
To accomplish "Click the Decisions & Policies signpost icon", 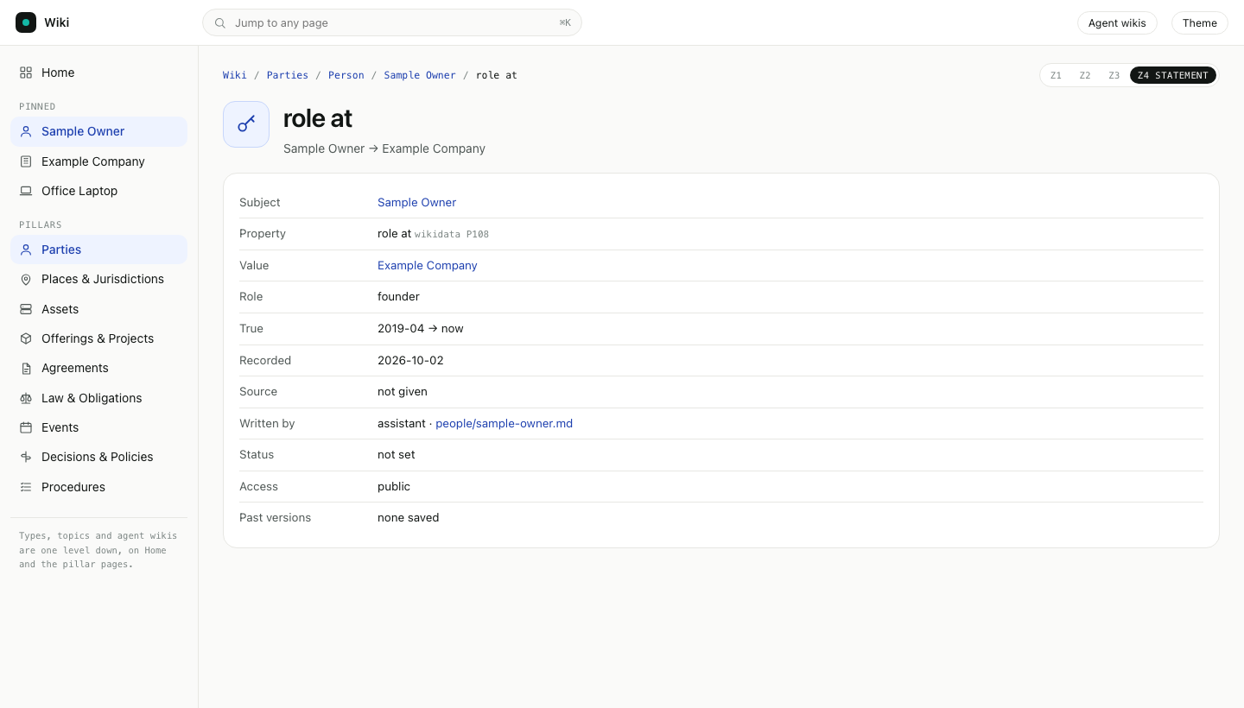I will pyautogui.click(x=26, y=457).
